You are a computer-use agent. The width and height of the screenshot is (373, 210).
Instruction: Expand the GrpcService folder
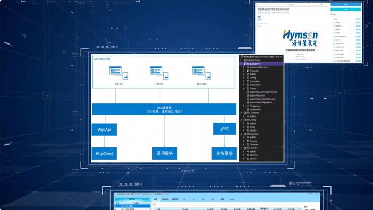[243, 85]
